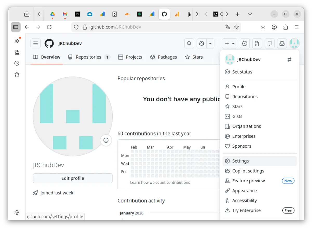Switch to the Stars profile tab
This screenshot has height=229, width=312.
click(x=194, y=57)
